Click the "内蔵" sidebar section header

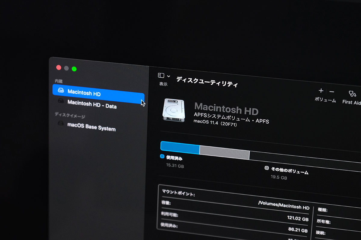pyautogui.click(x=59, y=81)
